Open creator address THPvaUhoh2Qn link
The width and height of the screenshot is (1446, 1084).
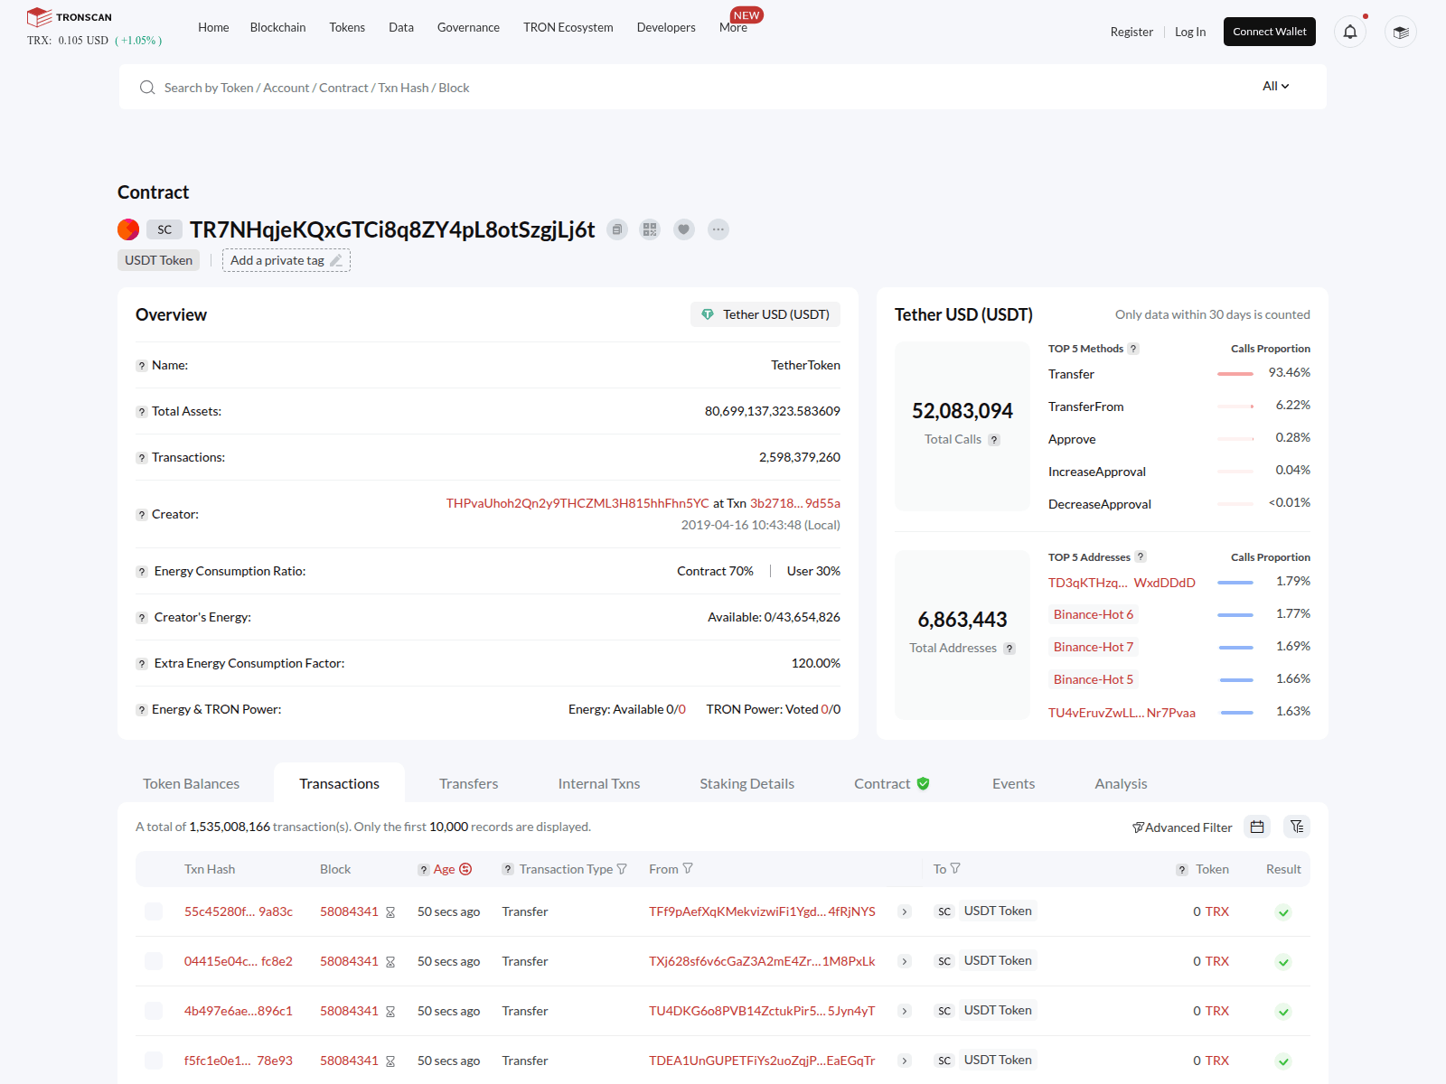point(577,503)
